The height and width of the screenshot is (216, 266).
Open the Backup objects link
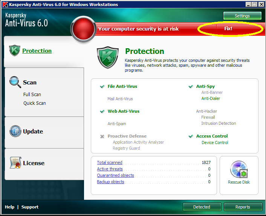111,182
